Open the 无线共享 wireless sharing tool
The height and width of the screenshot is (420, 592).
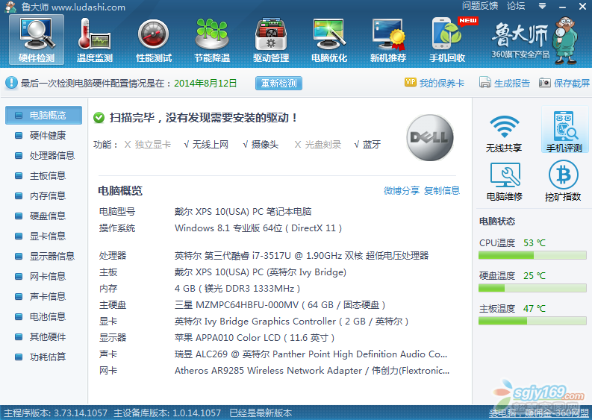(x=504, y=133)
